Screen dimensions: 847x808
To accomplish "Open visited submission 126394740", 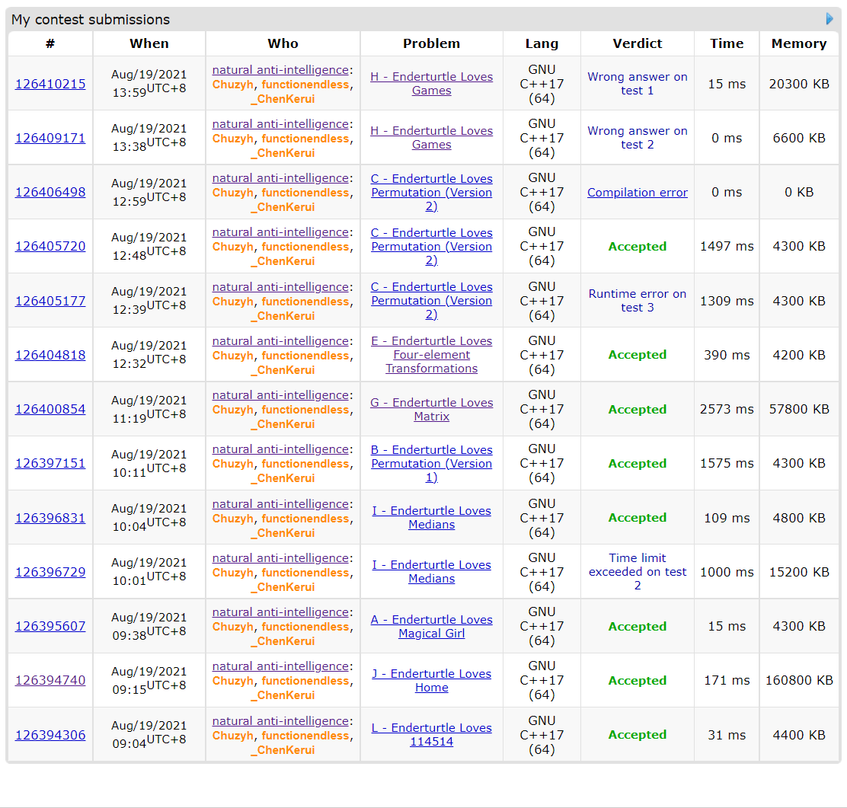I will (x=50, y=680).
